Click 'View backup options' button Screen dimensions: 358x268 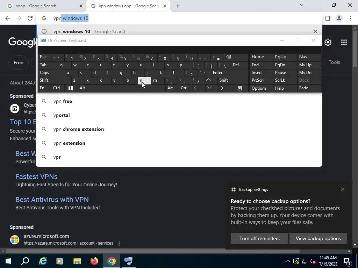(318, 238)
